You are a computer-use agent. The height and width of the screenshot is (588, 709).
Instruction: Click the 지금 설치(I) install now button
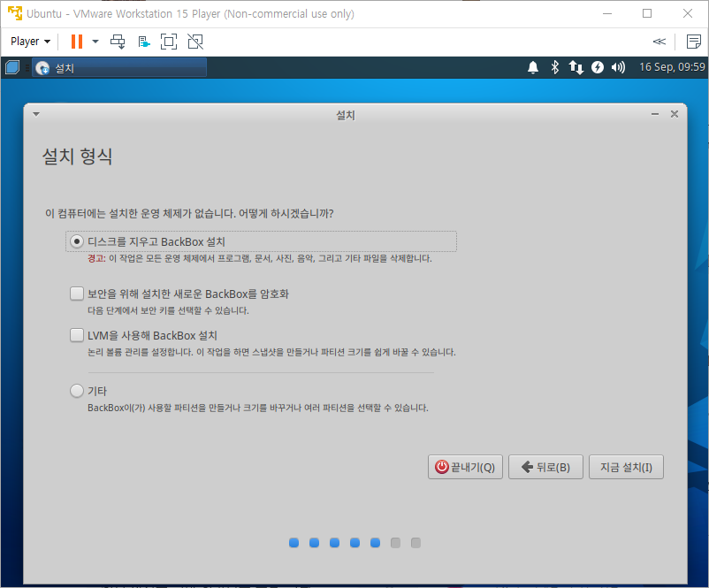[626, 467]
